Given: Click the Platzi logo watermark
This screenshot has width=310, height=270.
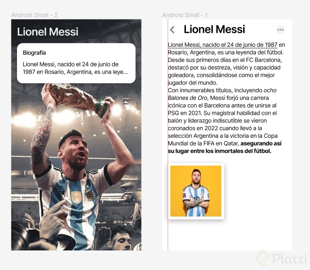Looking at the screenshot, I should click(x=281, y=259).
